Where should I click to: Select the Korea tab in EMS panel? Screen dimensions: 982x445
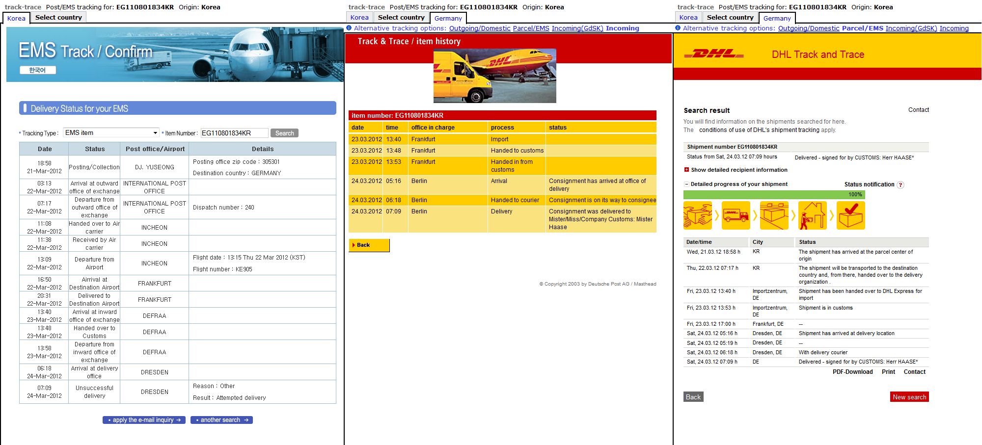coord(16,18)
